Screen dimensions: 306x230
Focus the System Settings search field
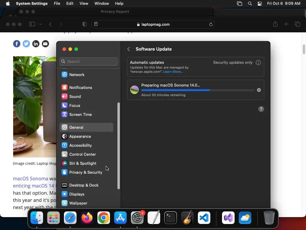click(88, 61)
